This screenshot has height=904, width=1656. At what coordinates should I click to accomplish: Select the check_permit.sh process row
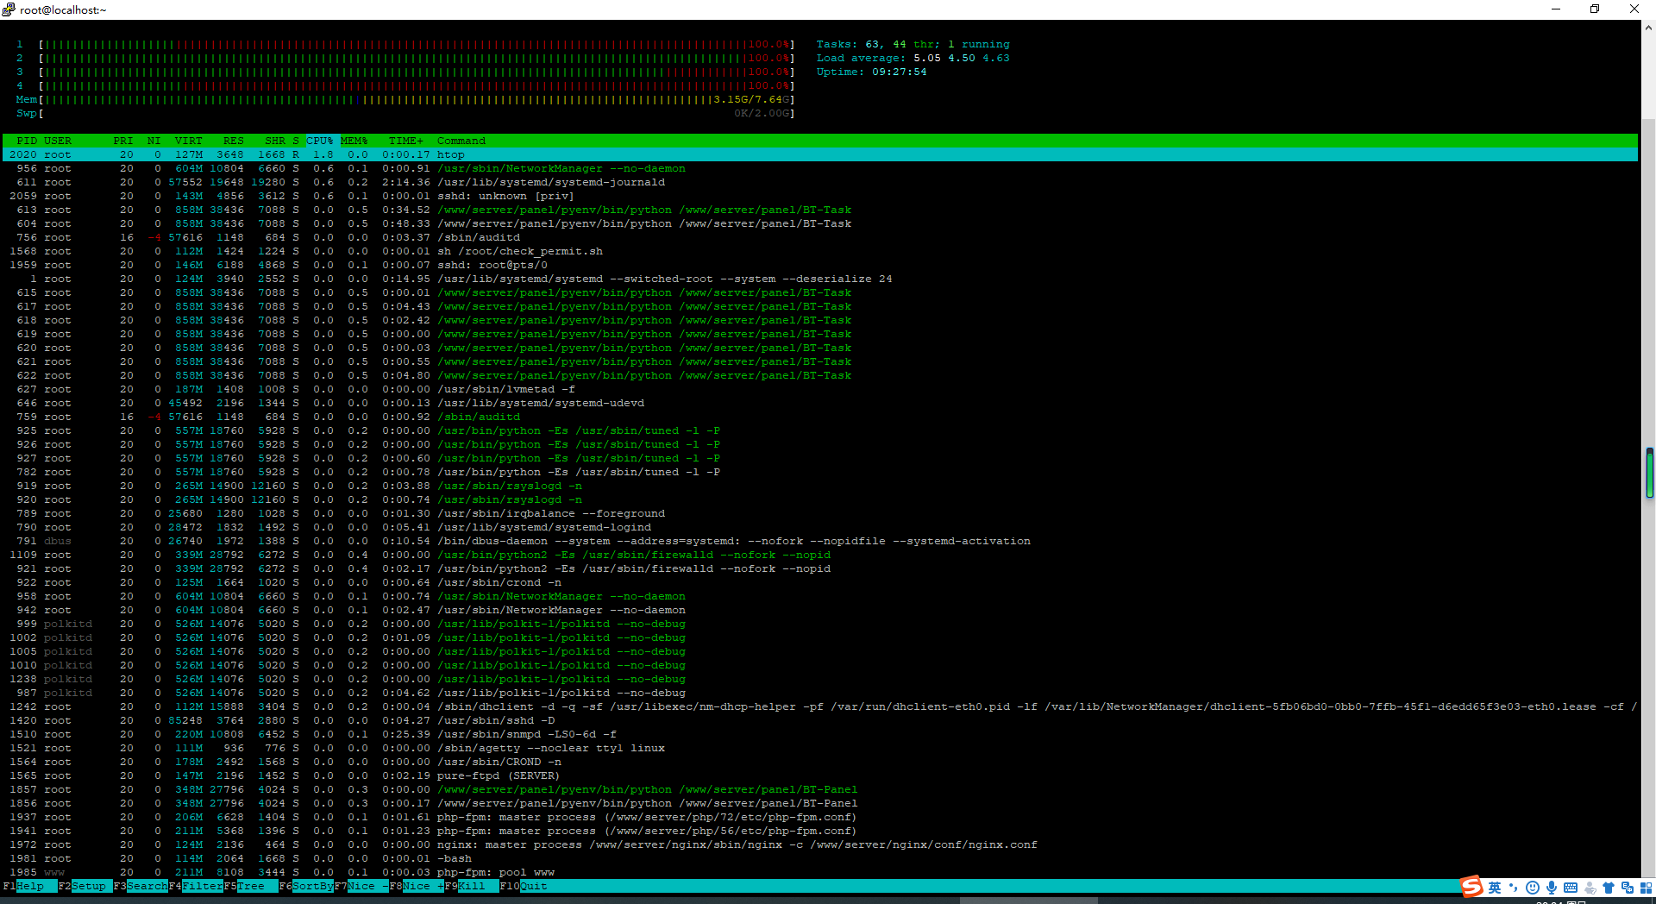point(820,251)
